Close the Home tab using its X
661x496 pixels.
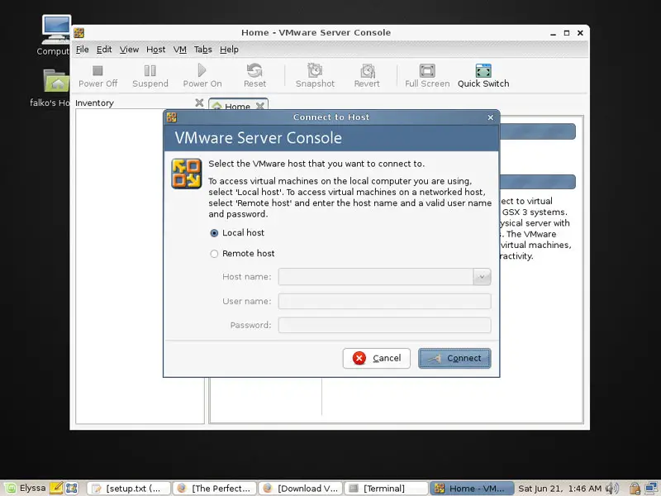tap(260, 106)
